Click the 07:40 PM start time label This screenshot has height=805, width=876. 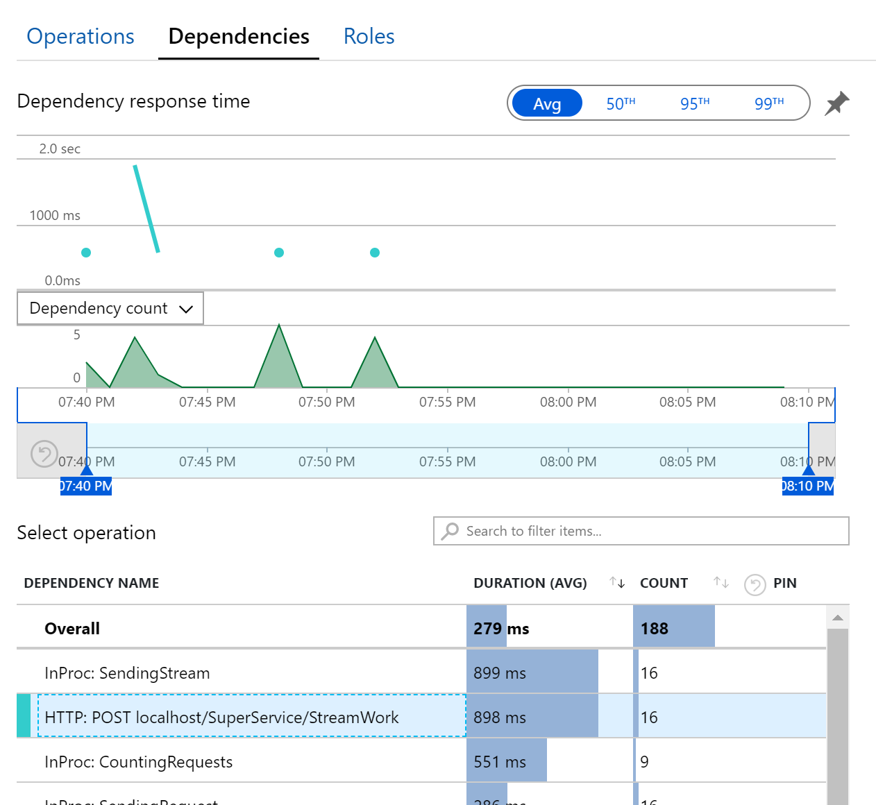point(86,486)
